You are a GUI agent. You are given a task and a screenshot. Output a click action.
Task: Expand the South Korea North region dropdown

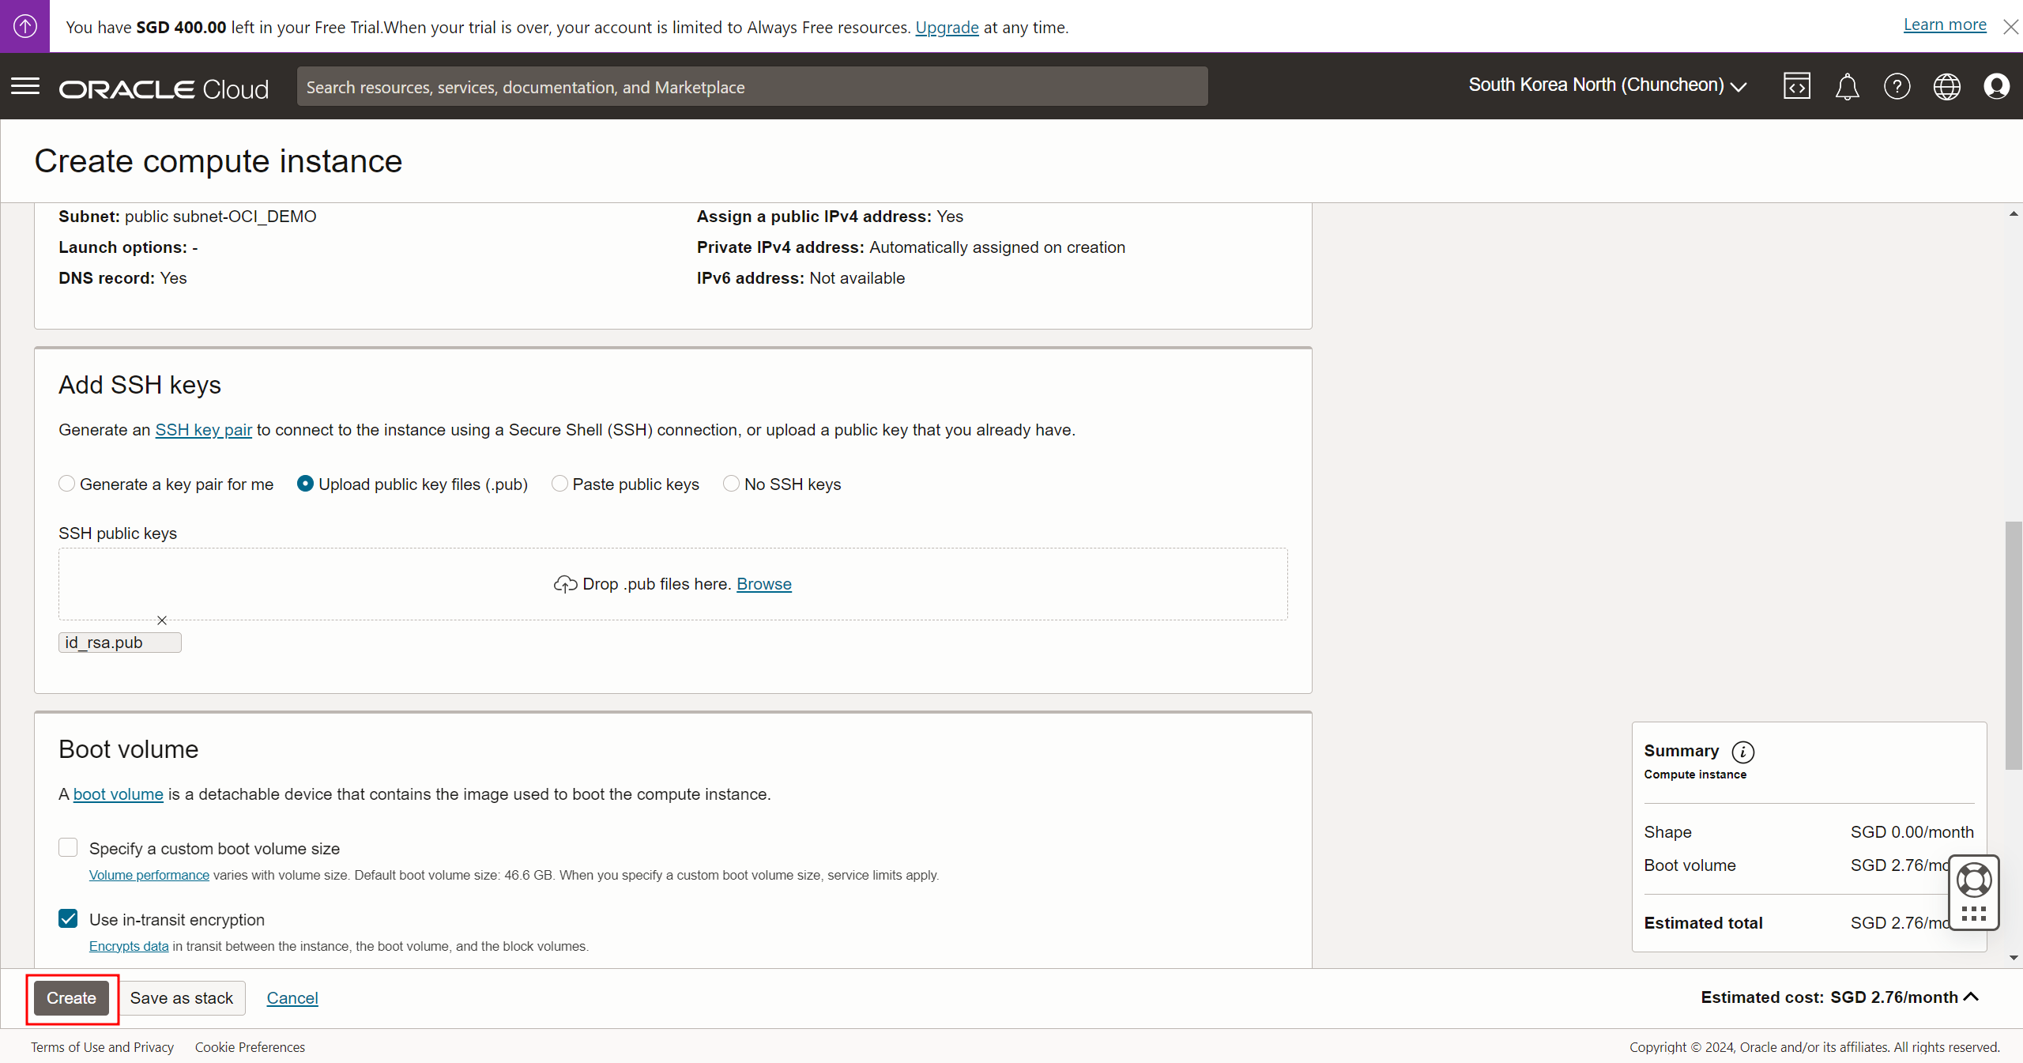pyautogui.click(x=1607, y=85)
